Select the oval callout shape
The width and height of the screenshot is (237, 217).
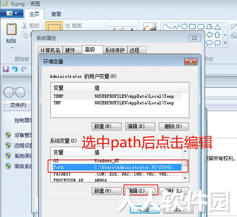click(x=209, y=43)
